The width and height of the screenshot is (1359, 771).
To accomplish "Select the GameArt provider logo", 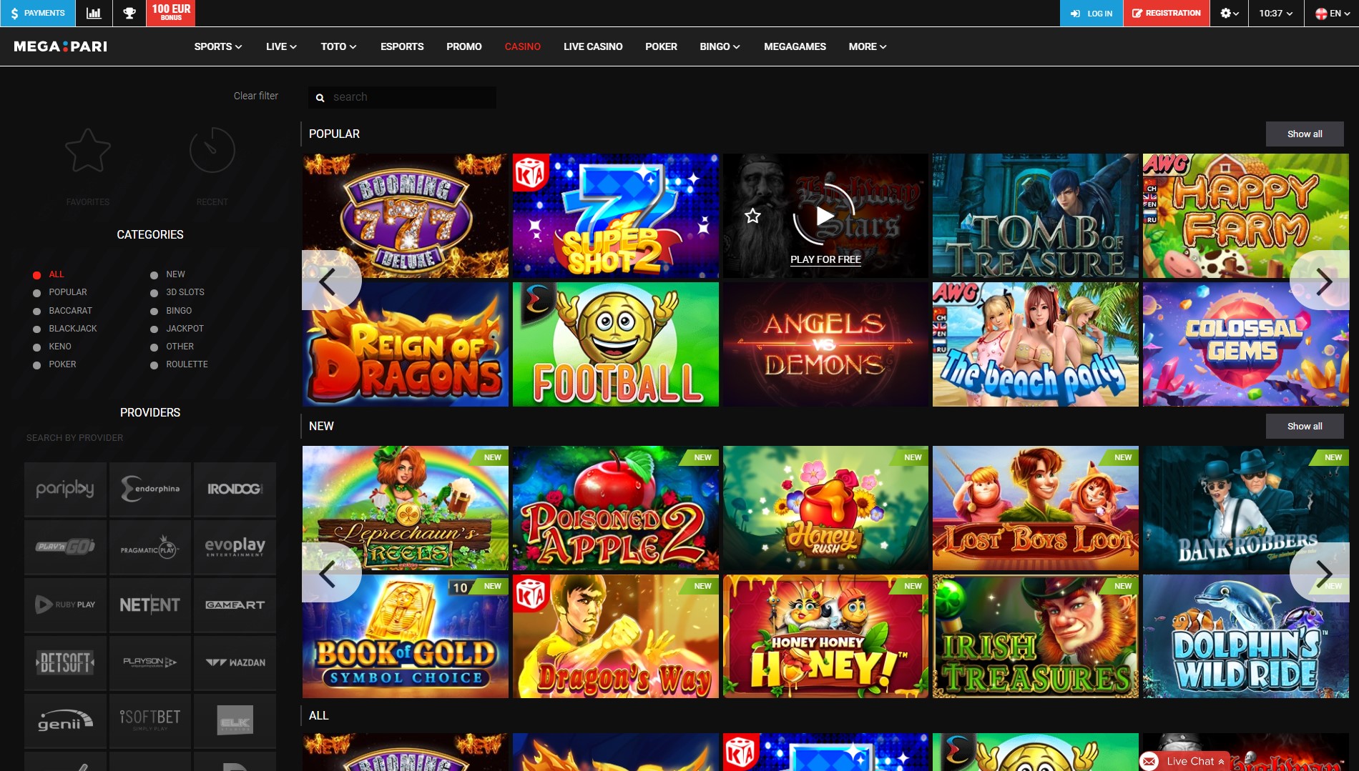I will tap(235, 605).
